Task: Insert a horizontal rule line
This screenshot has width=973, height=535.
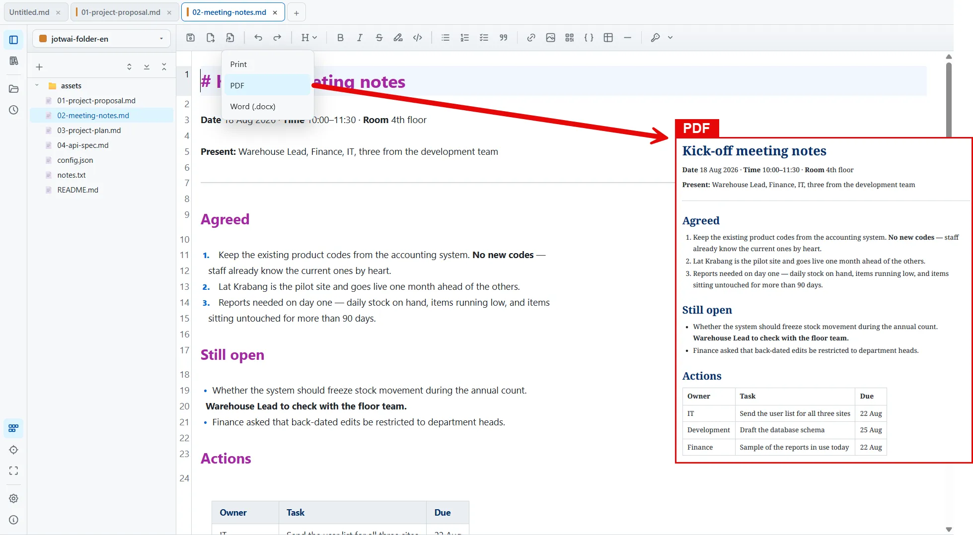Action: tap(627, 38)
